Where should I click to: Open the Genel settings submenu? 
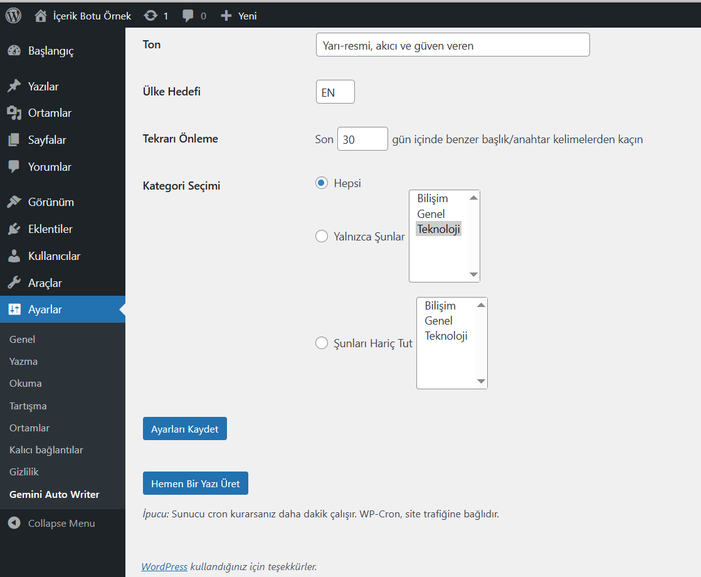[x=23, y=339]
